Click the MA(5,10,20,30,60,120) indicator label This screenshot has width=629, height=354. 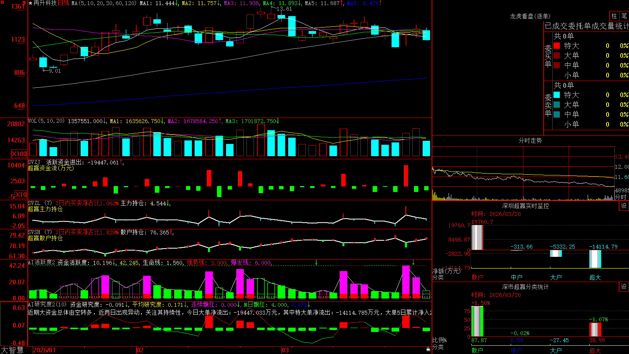[x=104, y=3]
